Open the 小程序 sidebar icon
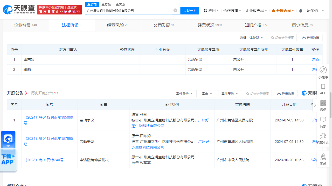The height and width of the screenshot is (186, 332). [x=323, y=70]
